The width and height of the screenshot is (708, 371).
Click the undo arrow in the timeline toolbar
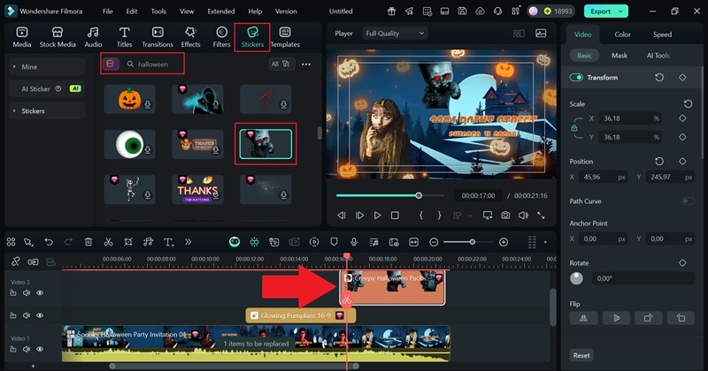[49, 242]
